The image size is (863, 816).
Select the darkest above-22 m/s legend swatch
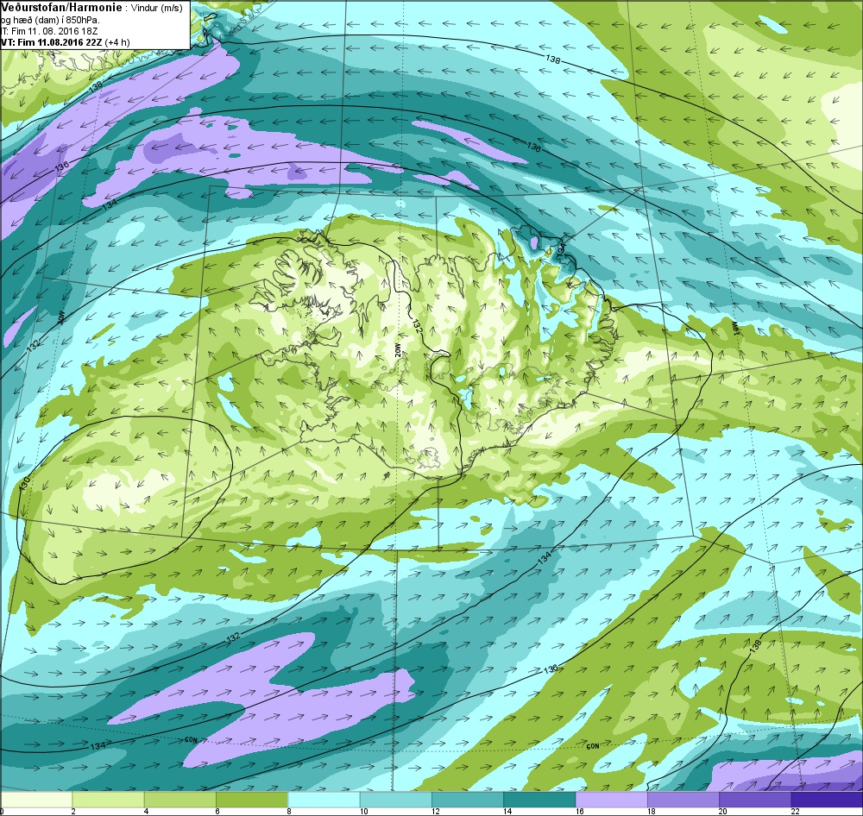tap(826, 799)
